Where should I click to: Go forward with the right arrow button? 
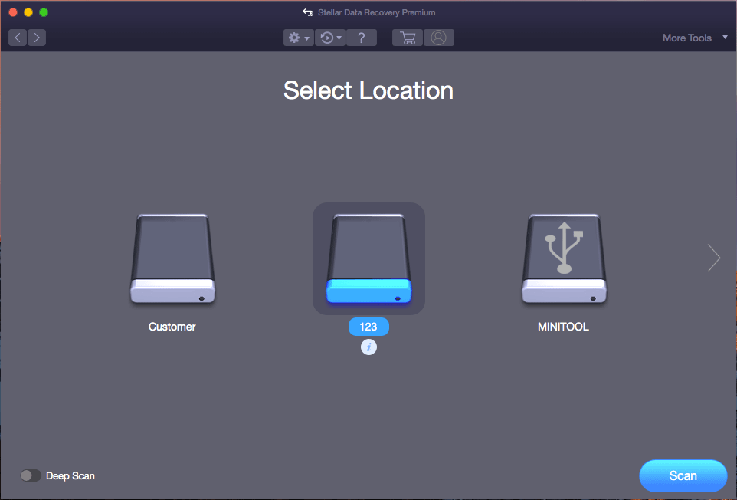(x=36, y=38)
